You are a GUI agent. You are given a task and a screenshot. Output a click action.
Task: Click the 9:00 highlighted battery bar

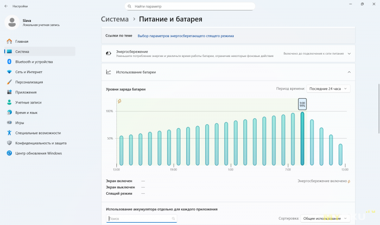(302, 139)
